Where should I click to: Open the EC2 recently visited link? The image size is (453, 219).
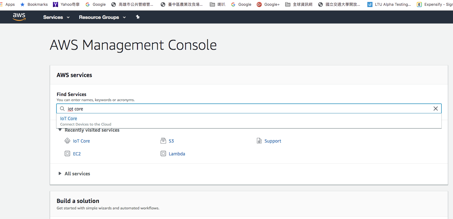coord(77,154)
